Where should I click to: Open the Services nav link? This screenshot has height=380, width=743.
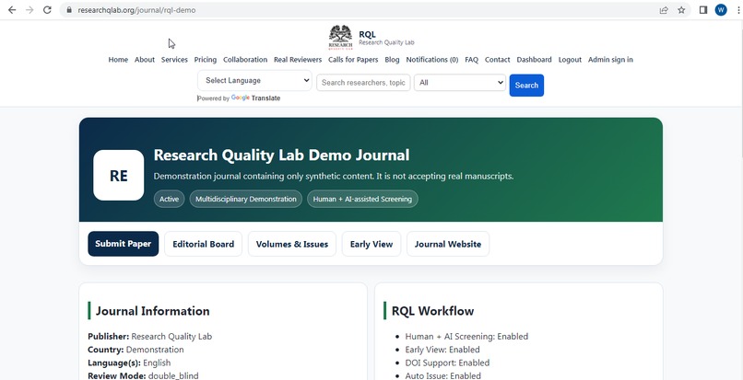[174, 60]
